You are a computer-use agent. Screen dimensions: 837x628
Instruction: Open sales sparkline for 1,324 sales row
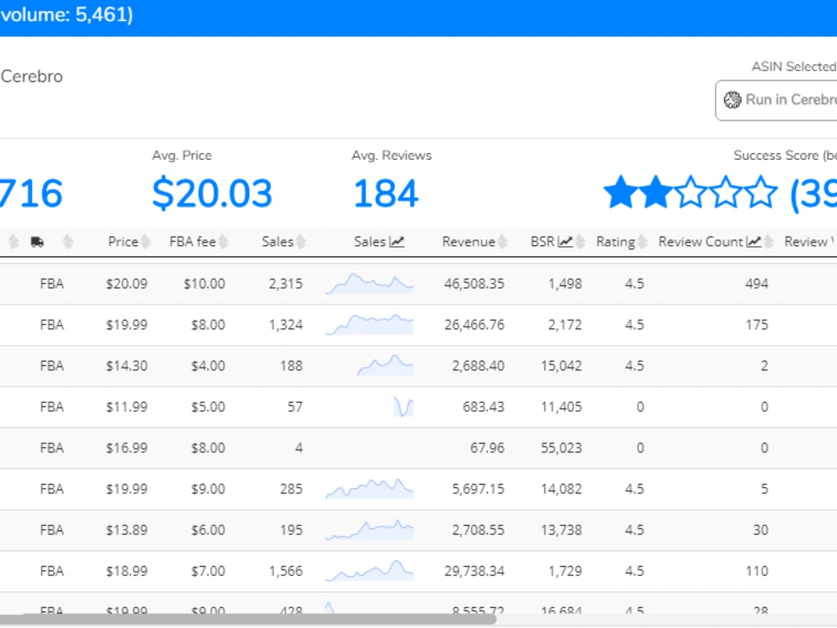[369, 325]
